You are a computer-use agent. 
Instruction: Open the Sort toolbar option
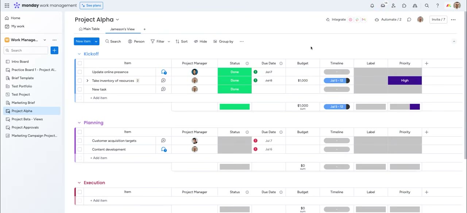pos(181,41)
